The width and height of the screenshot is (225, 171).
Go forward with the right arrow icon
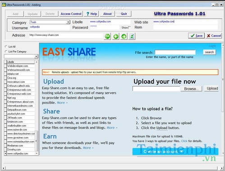click(124, 36)
